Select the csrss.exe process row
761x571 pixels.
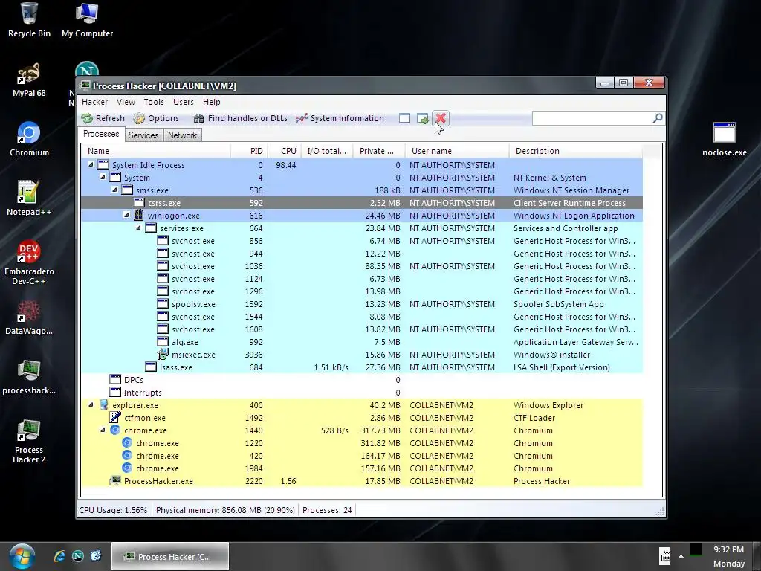[x=362, y=203]
